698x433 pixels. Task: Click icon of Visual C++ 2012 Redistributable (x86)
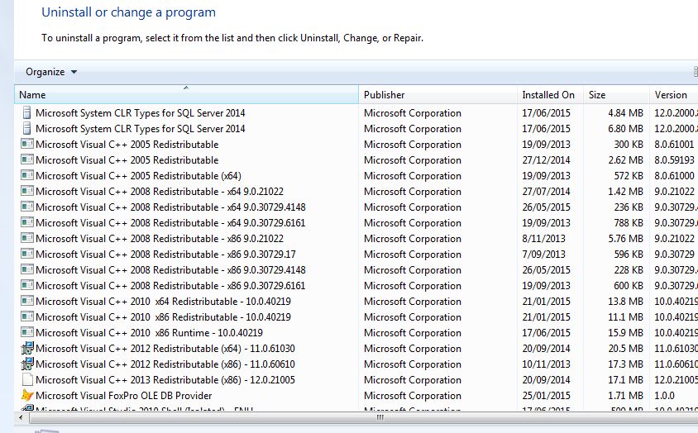[x=27, y=364]
